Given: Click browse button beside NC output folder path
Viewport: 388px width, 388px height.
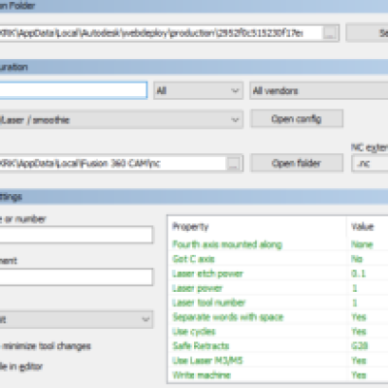Looking at the screenshot, I should click(234, 163).
